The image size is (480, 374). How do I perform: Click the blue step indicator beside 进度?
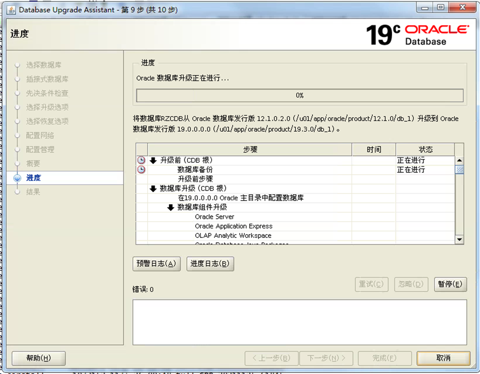point(17,178)
